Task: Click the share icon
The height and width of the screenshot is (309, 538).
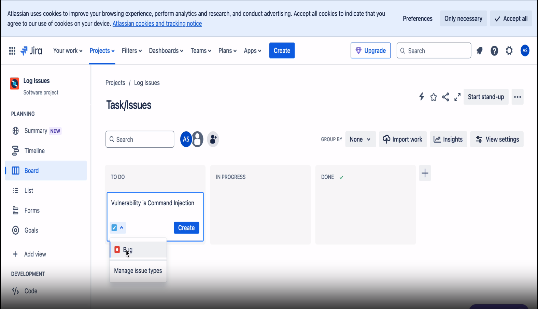Action: 445,97
